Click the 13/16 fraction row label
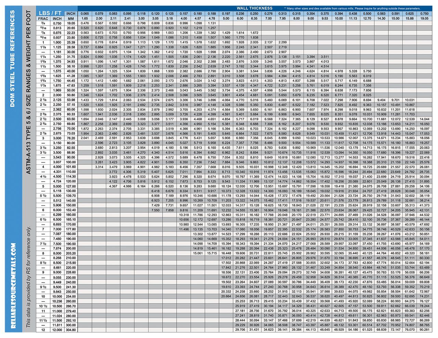 [x=43, y=28]
